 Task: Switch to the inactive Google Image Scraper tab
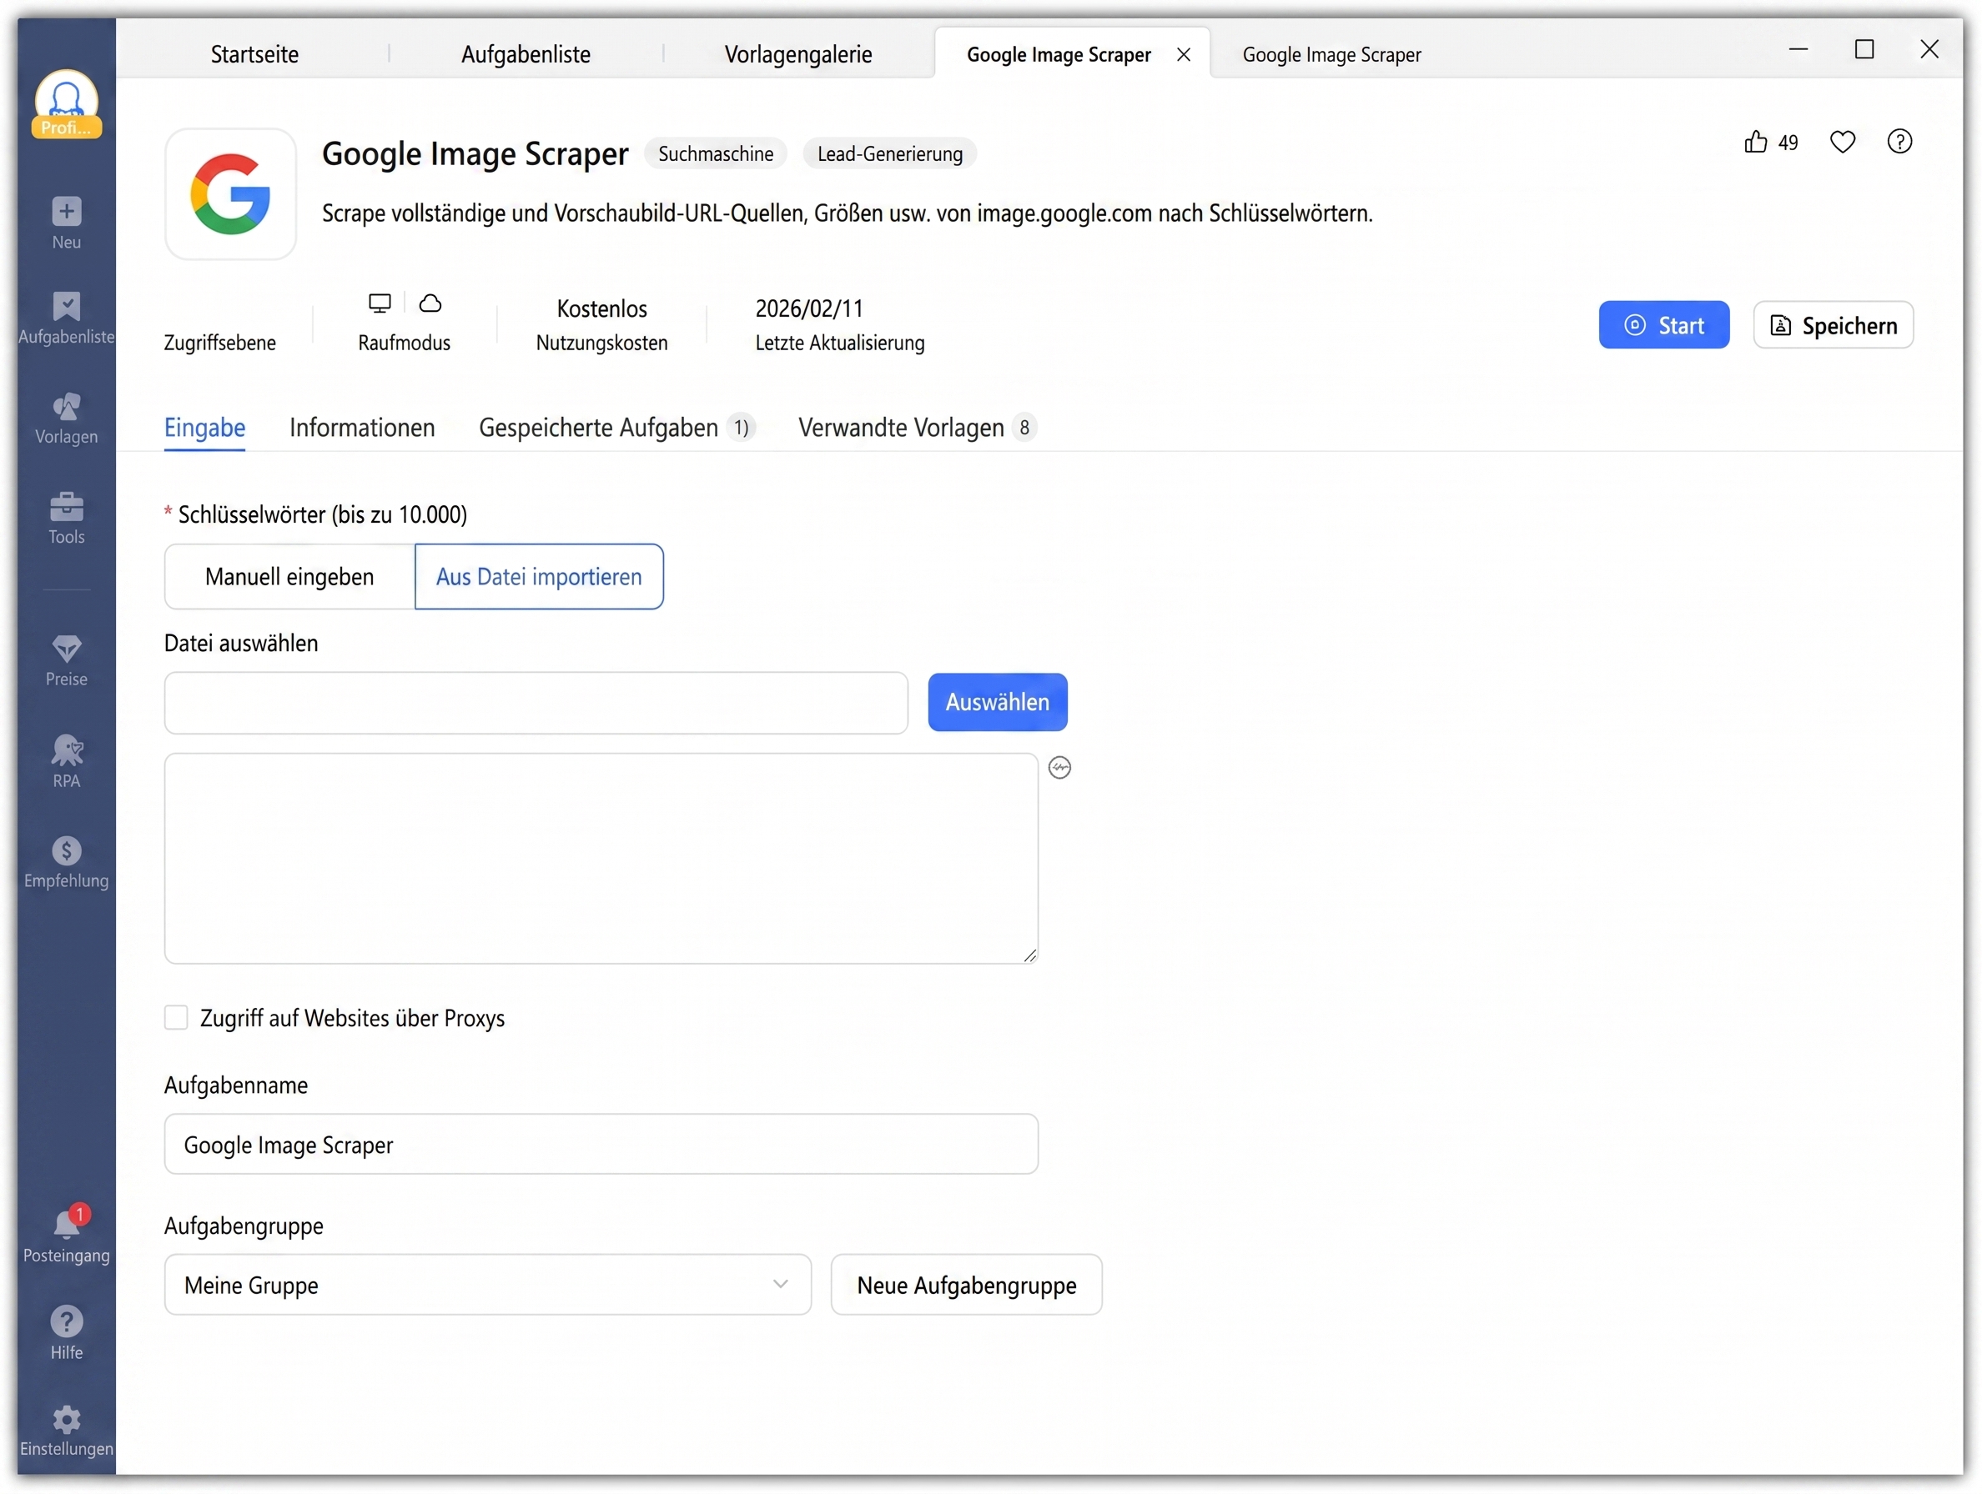[1331, 55]
